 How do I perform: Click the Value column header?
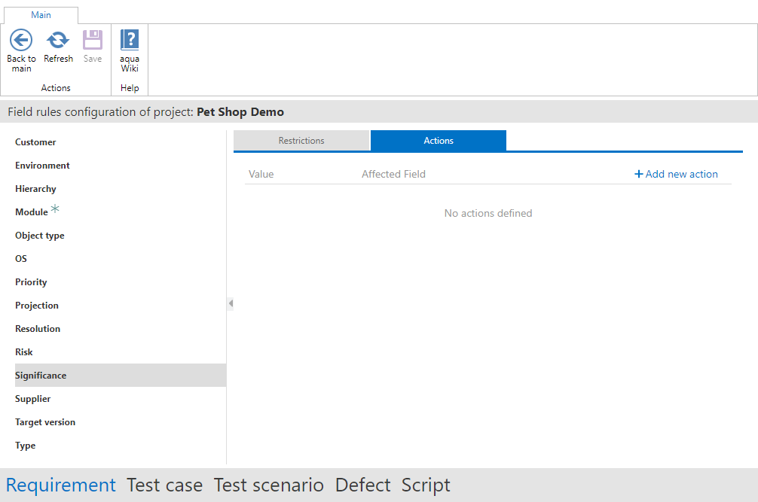[261, 174]
